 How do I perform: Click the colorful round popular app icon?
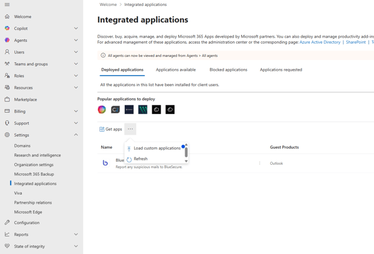(102, 110)
